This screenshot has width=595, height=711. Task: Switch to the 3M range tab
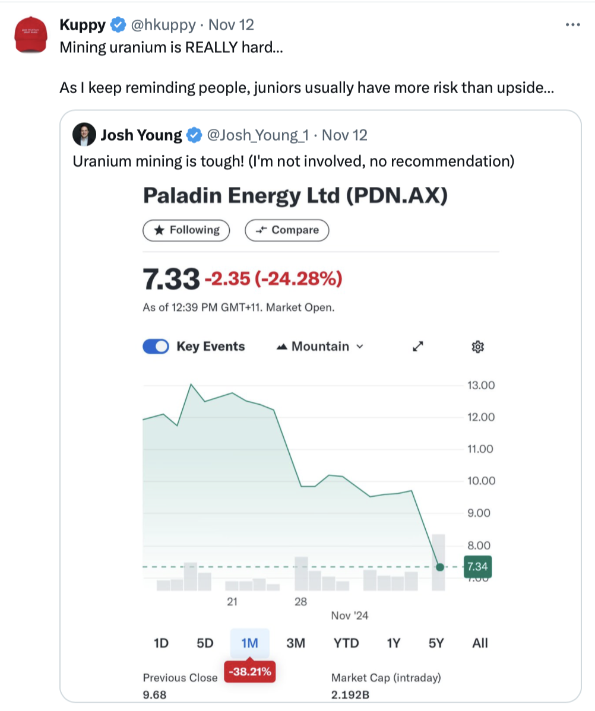click(x=296, y=643)
